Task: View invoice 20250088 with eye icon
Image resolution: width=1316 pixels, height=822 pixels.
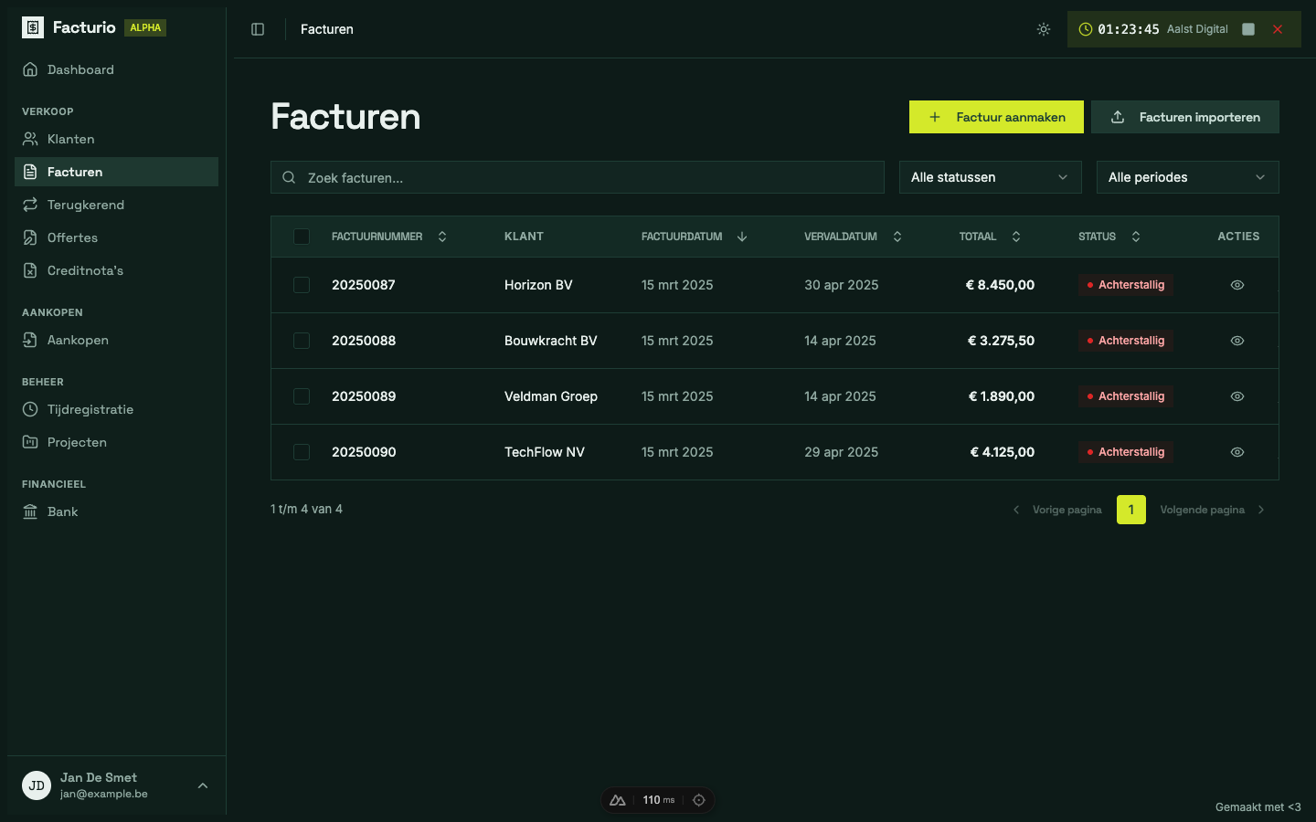Action: pyautogui.click(x=1237, y=341)
